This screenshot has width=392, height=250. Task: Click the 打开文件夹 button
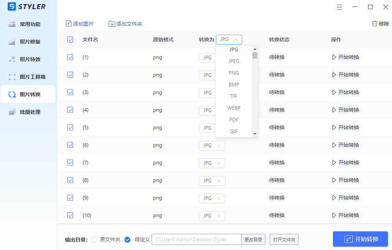point(284,239)
